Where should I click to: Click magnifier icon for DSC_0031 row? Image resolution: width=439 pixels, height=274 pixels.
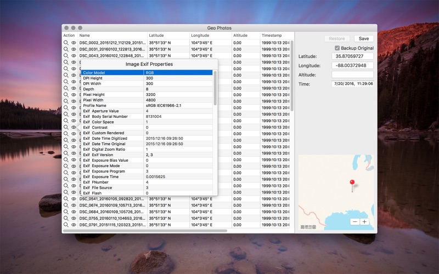66,49
